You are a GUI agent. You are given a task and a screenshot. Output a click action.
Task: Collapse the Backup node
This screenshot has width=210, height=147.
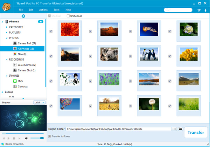[2, 92]
